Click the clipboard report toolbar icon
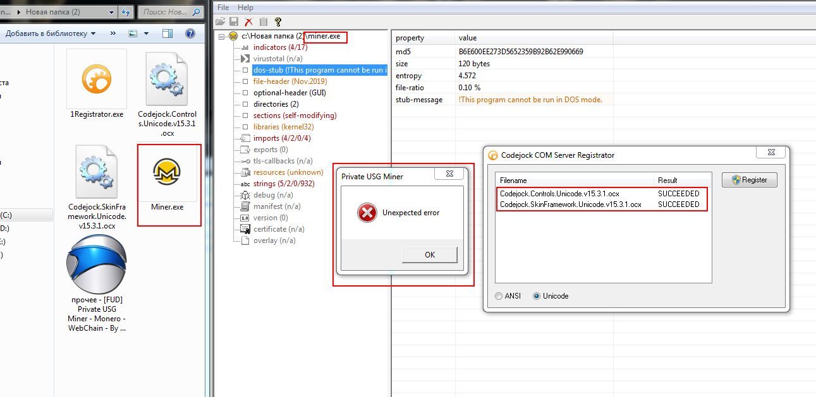This screenshot has width=816, height=397. coord(263,21)
